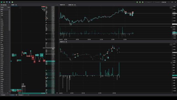The image size is (177, 100).
Task: Click left arrow of ticker list horizontal scrollbar
Action: pos(1,93)
